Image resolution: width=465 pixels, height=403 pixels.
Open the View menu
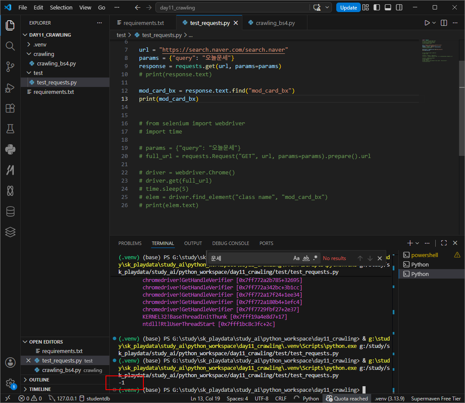85,8
